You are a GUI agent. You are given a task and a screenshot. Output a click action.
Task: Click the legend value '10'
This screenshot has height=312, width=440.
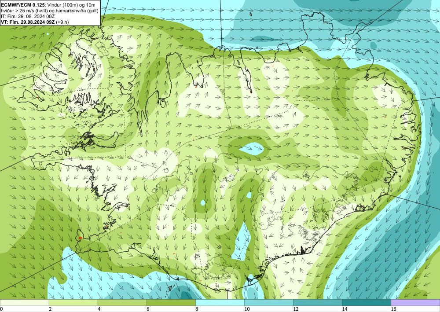coord(247,309)
